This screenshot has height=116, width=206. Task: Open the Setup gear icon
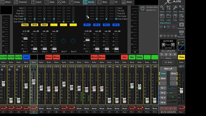click(x=162, y=8)
